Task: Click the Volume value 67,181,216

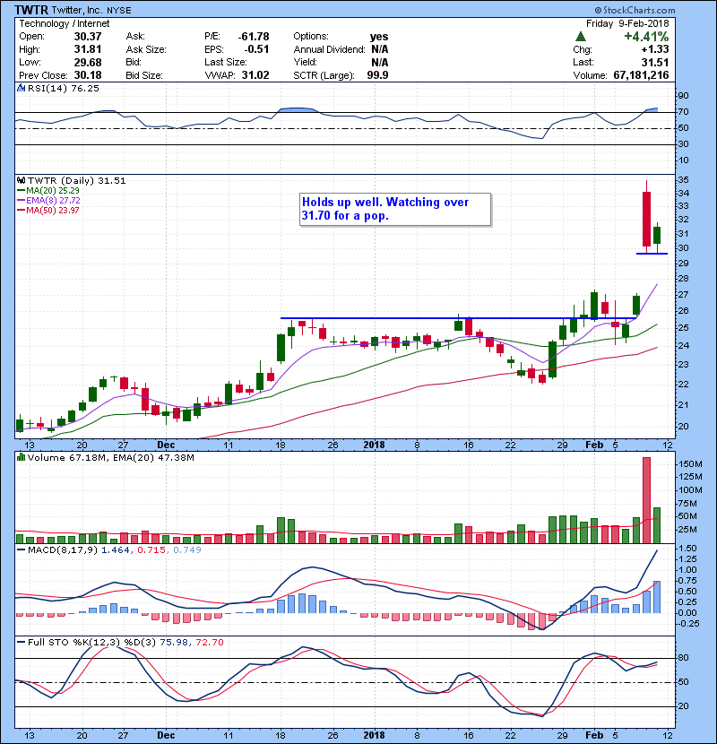Action: point(641,75)
